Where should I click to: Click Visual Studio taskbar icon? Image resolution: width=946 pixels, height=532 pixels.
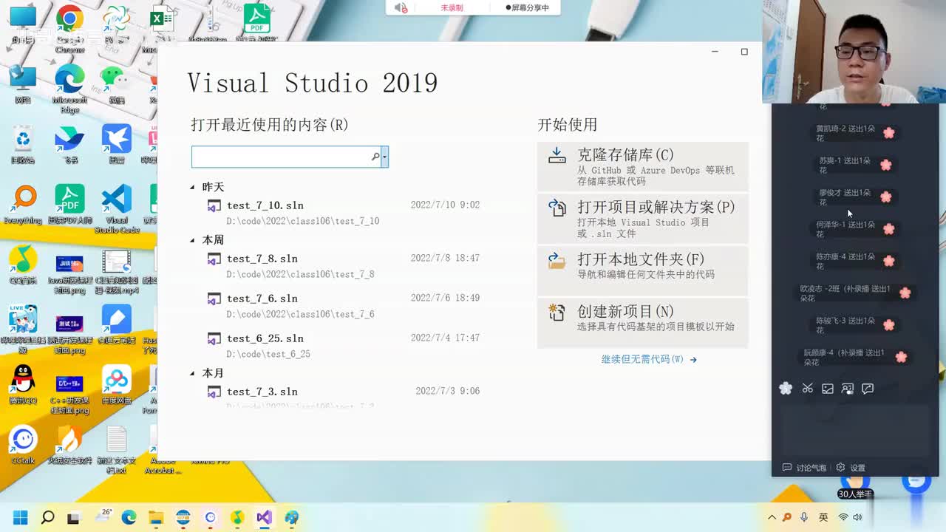pos(265,517)
